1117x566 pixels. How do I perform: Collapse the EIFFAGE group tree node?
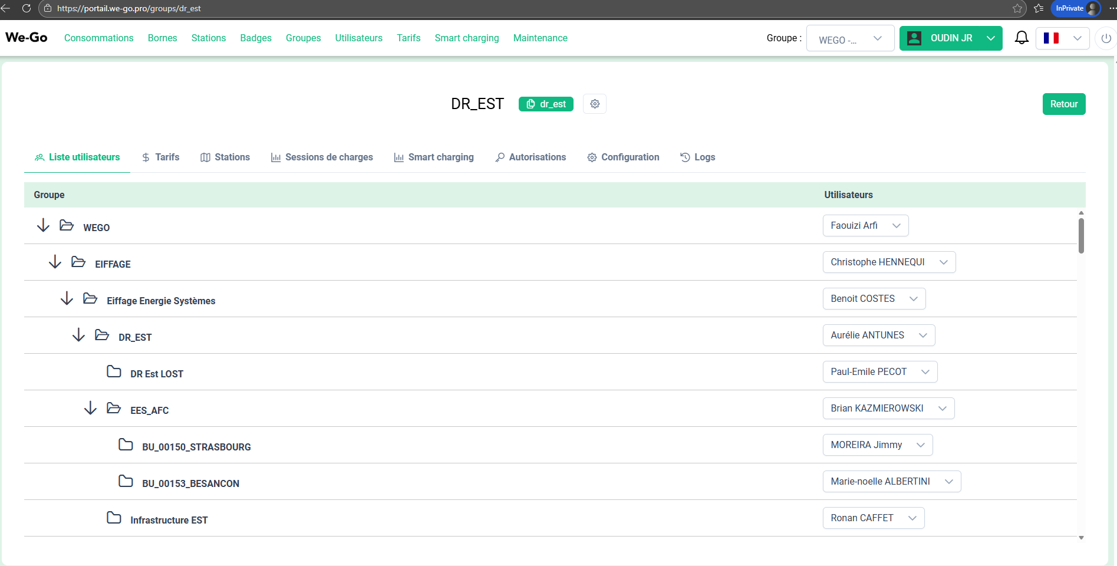pyautogui.click(x=55, y=262)
